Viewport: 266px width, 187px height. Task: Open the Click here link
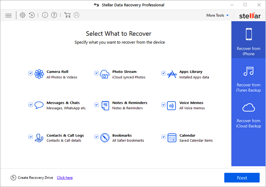65,178
